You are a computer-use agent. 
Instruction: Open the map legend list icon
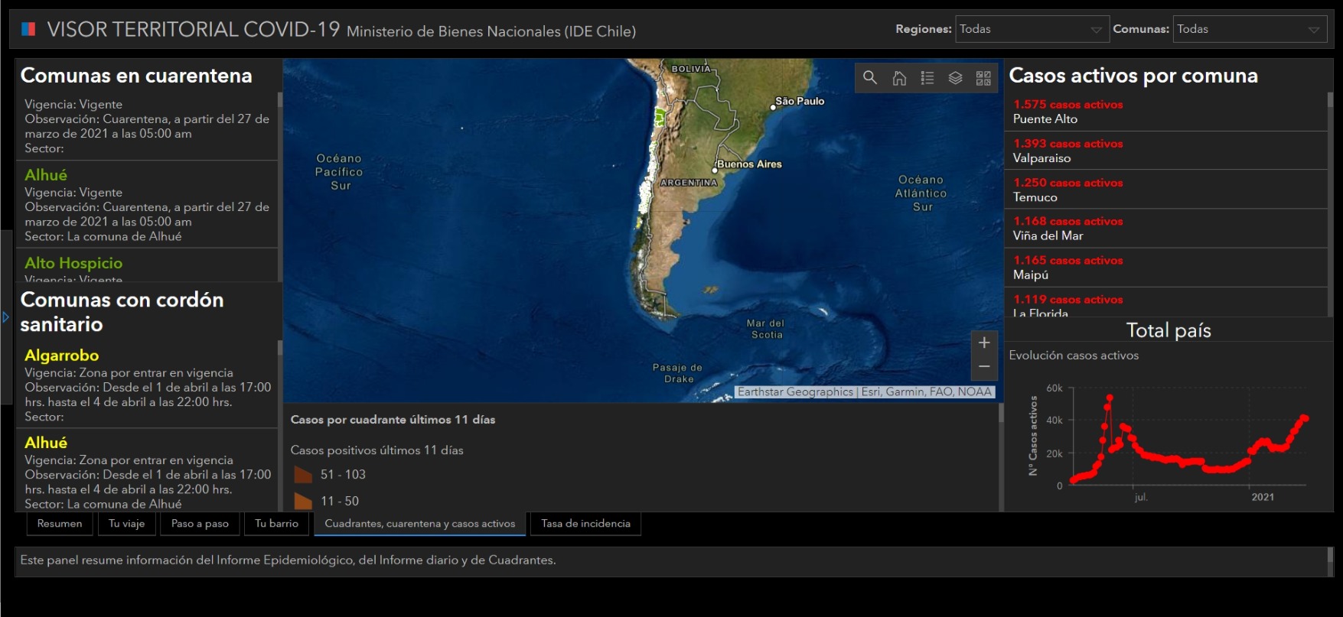[x=927, y=78]
